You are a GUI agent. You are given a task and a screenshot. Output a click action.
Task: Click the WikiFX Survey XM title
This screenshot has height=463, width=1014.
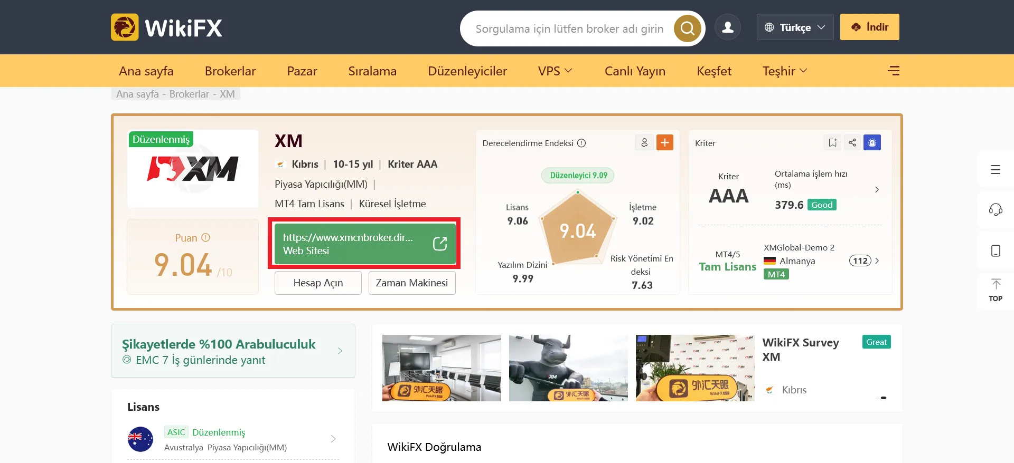[801, 350]
